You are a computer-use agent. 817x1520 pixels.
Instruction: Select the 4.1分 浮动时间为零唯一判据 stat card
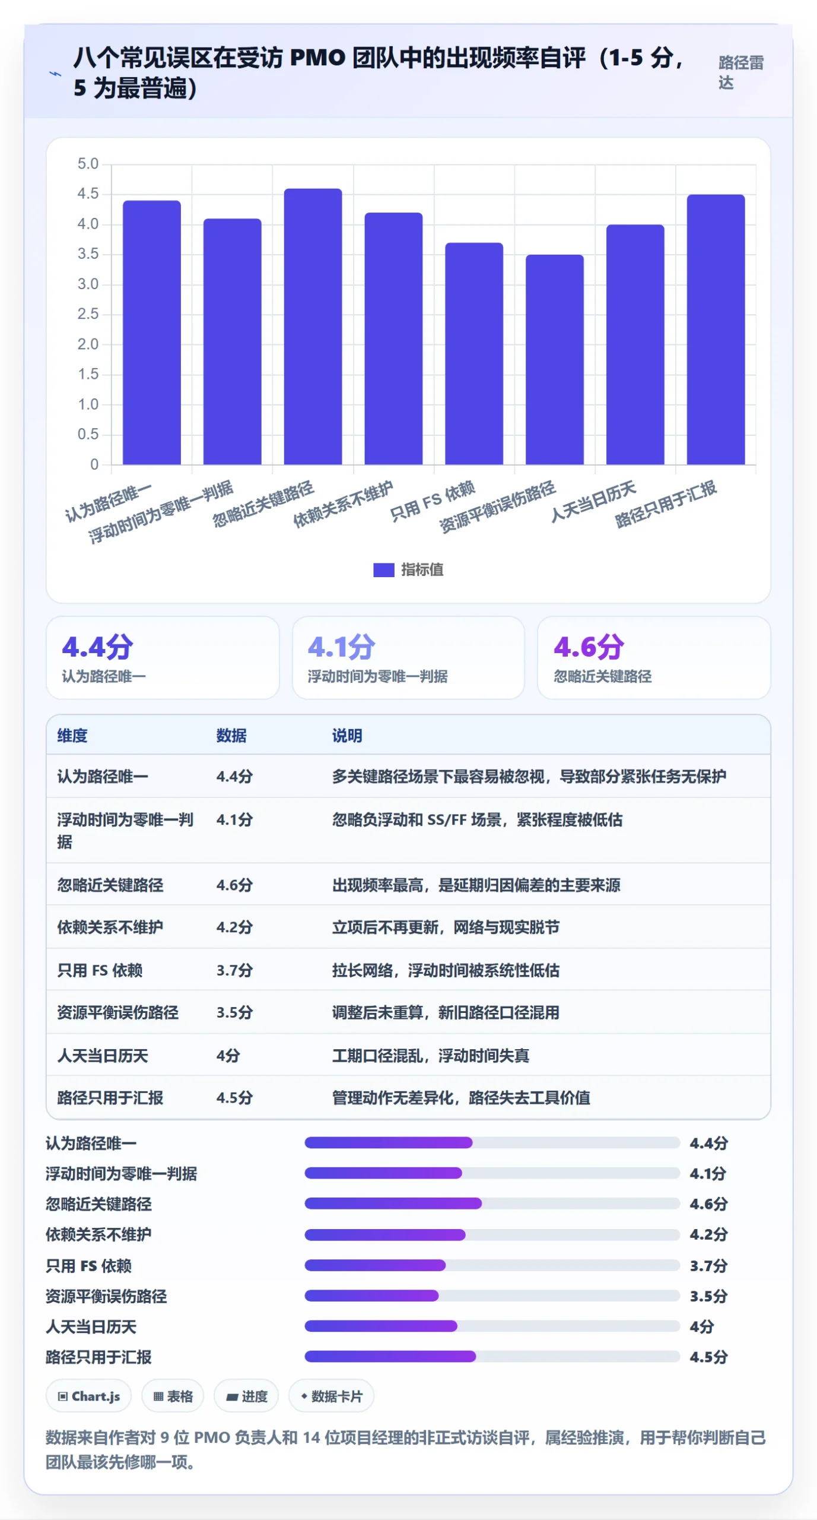point(408,658)
